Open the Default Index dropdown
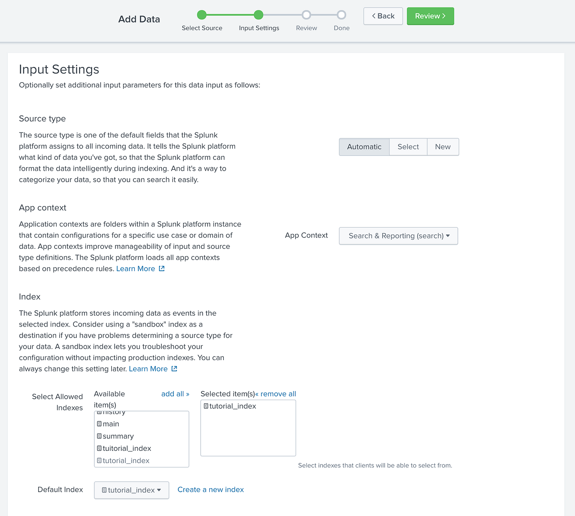Image resolution: width=575 pixels, height=516 pixels. pyautogui.click(x=131, y=490)
